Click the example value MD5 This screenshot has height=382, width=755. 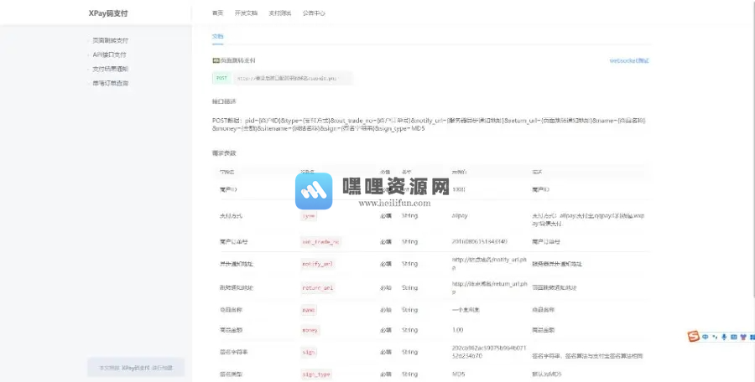[458, 374]
